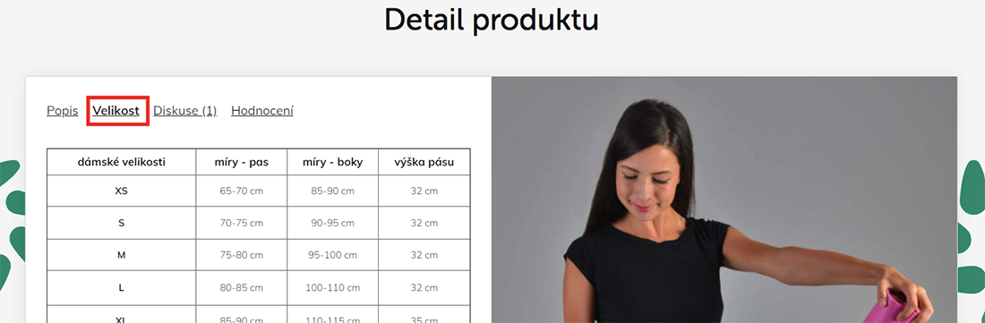Click the 'Detail produktu' heading
The width and height of the screenshot is (985, 323).
click(492, 20)
